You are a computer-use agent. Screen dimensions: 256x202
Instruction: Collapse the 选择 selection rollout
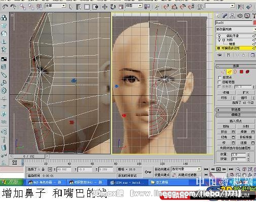pos(236,66)
